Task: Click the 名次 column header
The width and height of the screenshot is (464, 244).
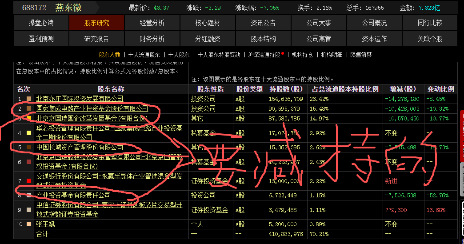Action: point(24,89)
